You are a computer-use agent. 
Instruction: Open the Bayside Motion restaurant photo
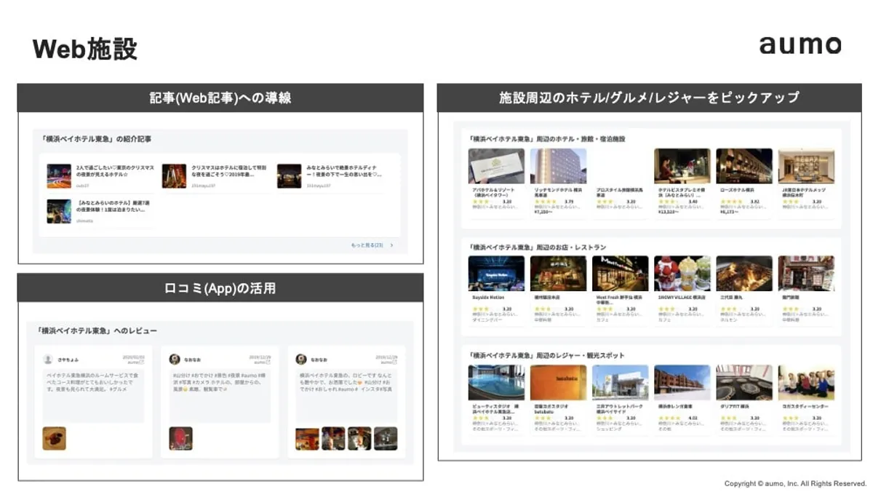tap(496, 273)
